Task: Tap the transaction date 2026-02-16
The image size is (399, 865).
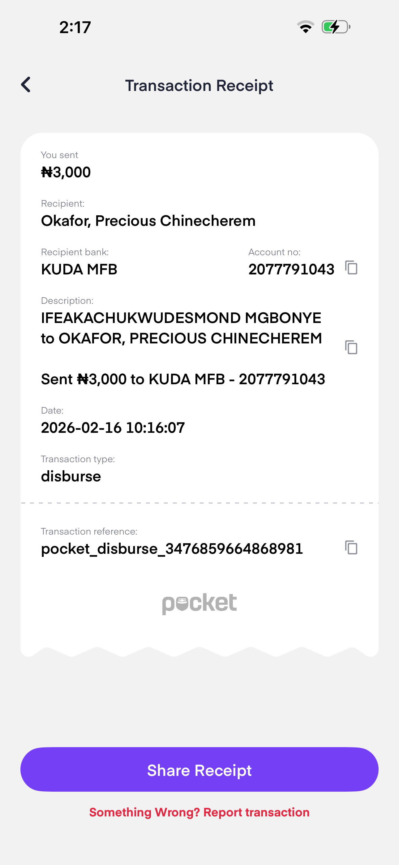Action: point(113,428)
